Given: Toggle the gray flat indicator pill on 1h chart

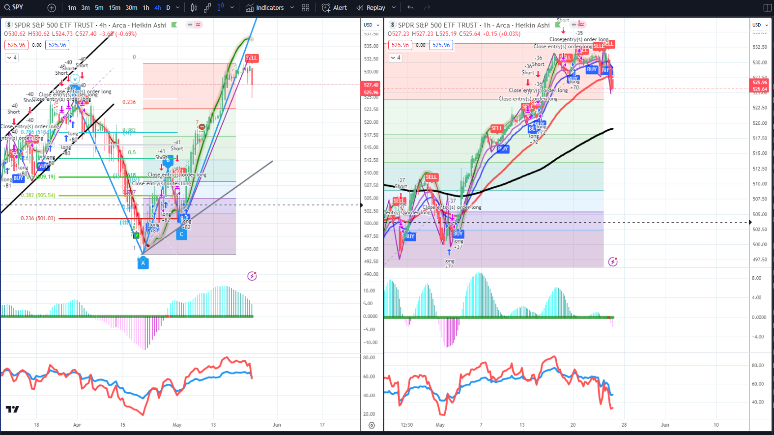Looking at the screenshot, I should [573, 25].
